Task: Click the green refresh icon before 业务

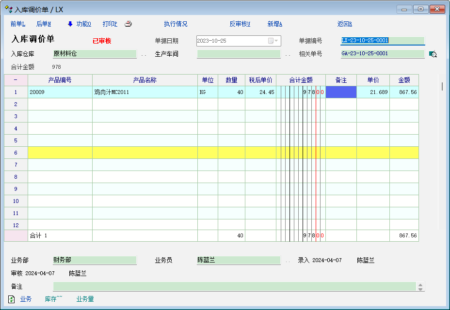Action: click(12, 299)
